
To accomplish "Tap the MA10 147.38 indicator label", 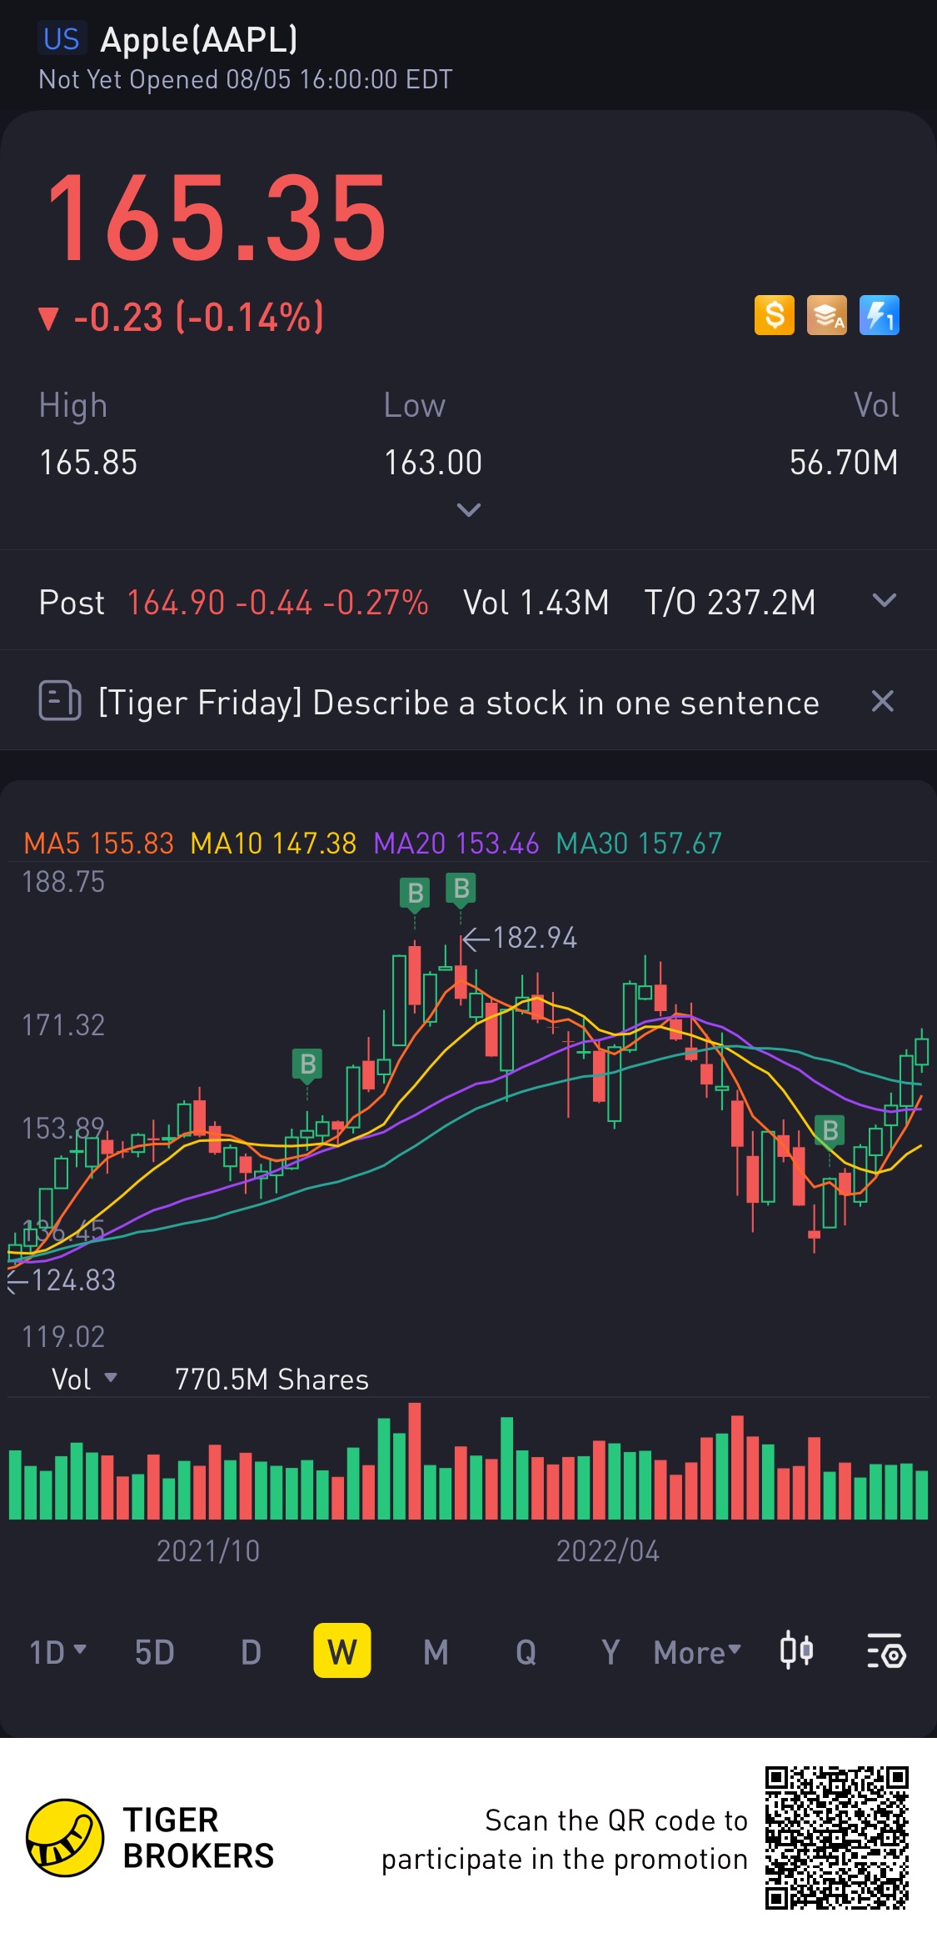I will click(273, 844).
